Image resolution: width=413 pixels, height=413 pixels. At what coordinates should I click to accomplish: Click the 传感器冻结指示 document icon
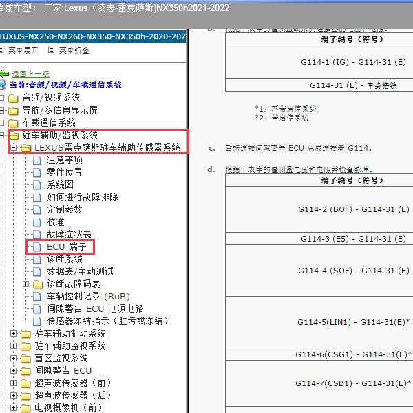click(x=37, y=321)
